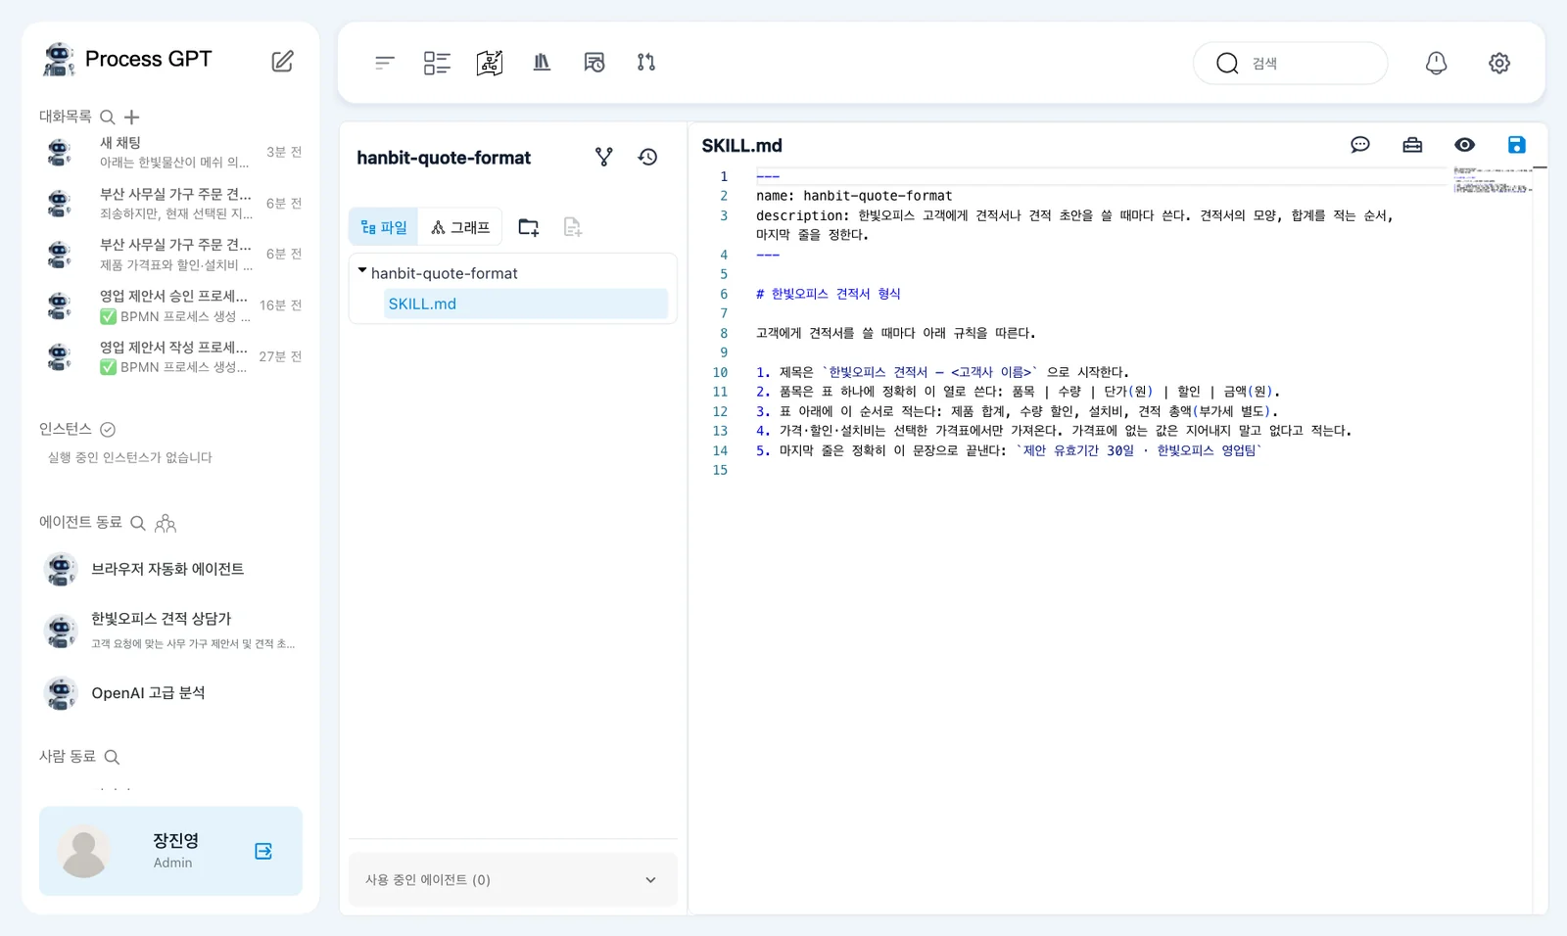This screenshot has height=936, width=1567.
Task: Expand the 사용 중인 에이전트 (0) dropdown
Action: click(x=512, y=879)
